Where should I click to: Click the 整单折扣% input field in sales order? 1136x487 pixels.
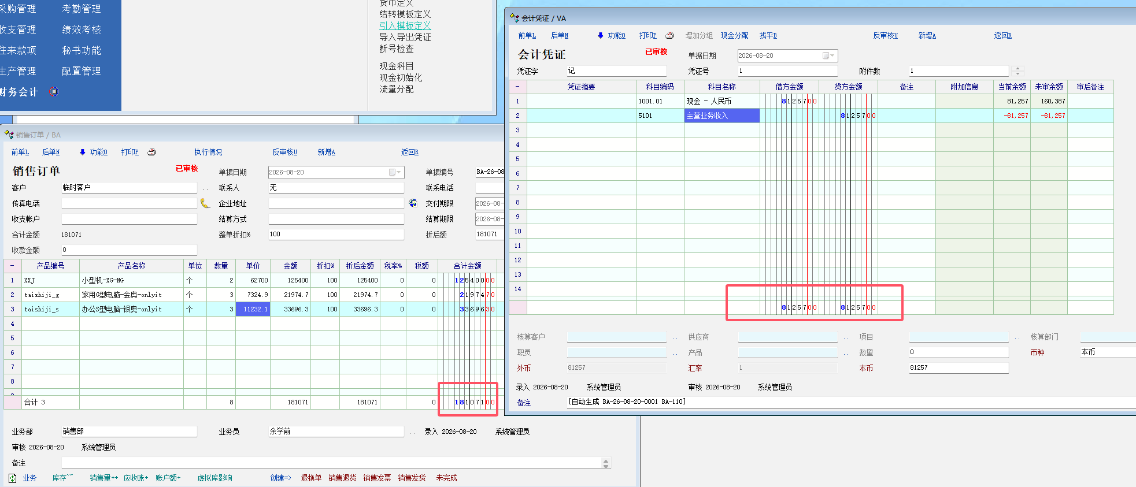(x=336, y=235)
